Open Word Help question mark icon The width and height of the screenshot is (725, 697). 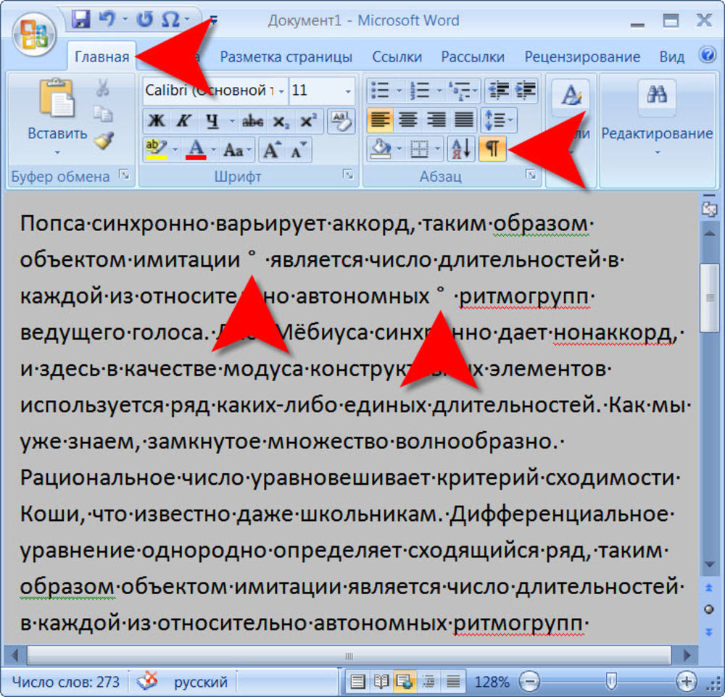click(707, 55)
